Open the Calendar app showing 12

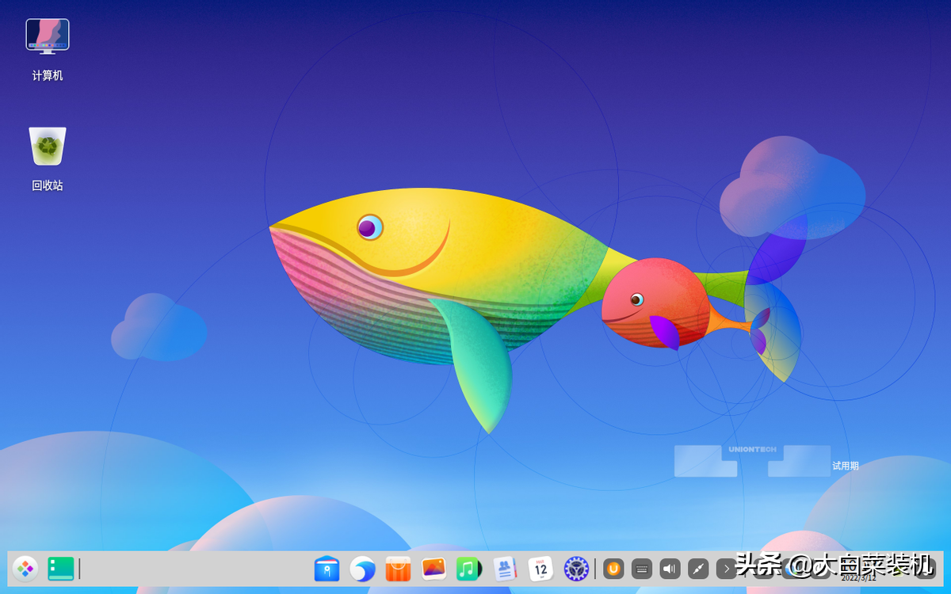tap(540, 568)
